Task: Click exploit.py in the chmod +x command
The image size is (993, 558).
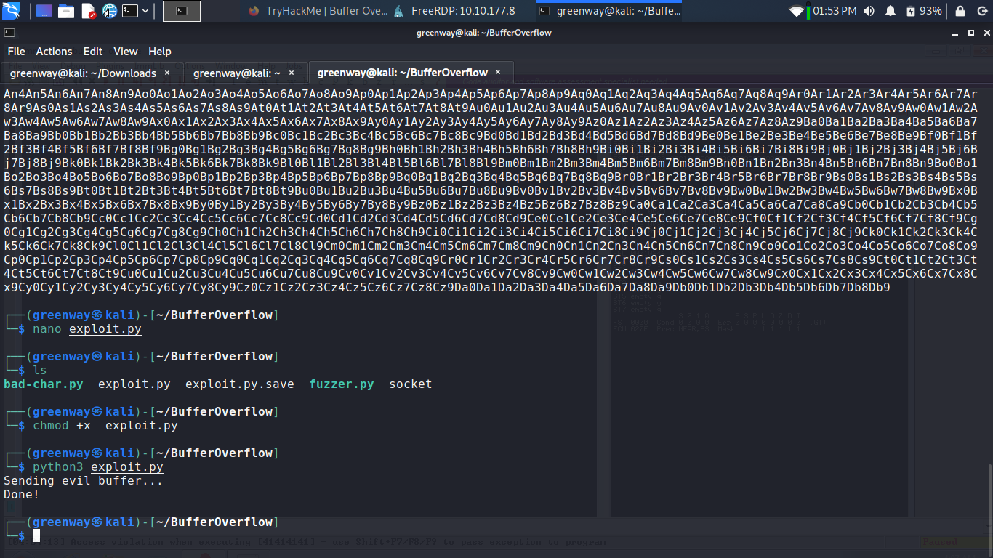Action: 142,426
